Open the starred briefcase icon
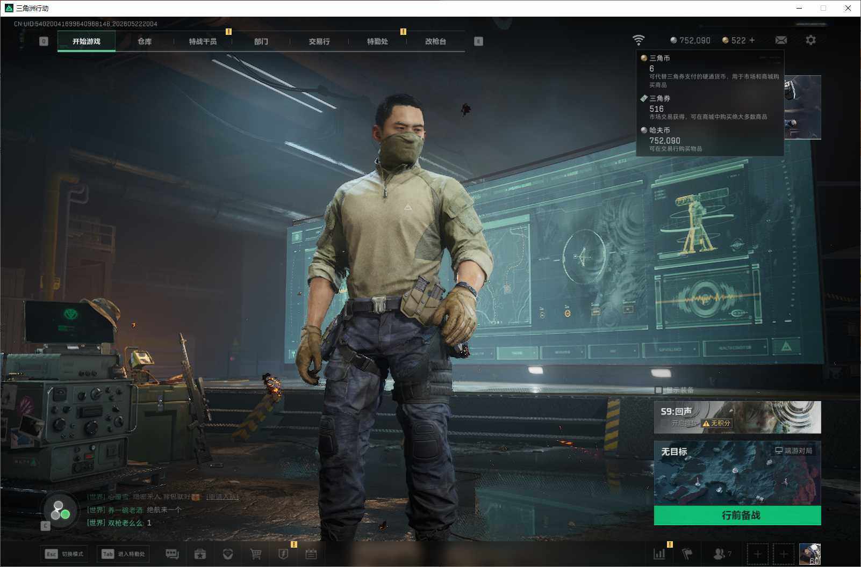The height and width of the screenshot is (567, 861). click(200, 554)
